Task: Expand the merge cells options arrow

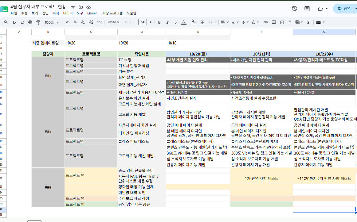Action: pos(216,22)
